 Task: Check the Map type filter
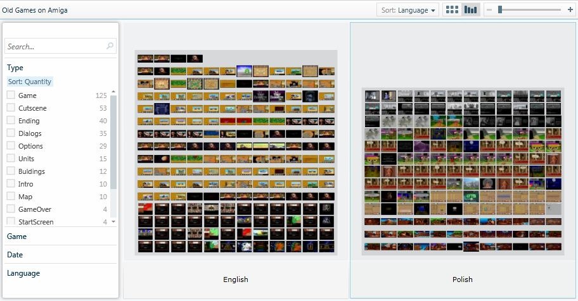click(x=11, y=196)
